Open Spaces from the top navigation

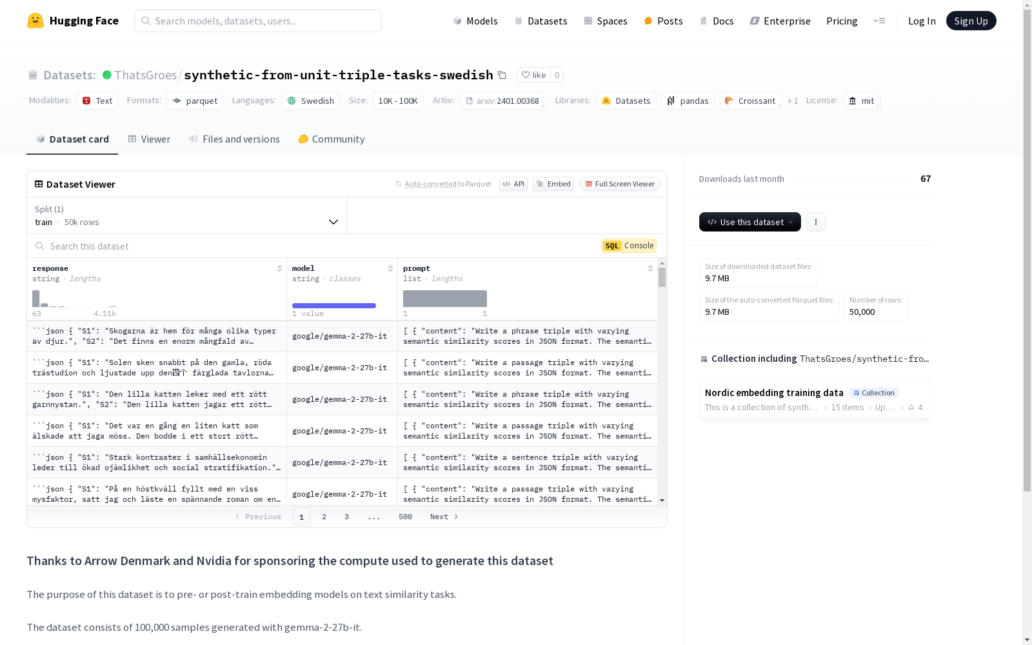606,21
